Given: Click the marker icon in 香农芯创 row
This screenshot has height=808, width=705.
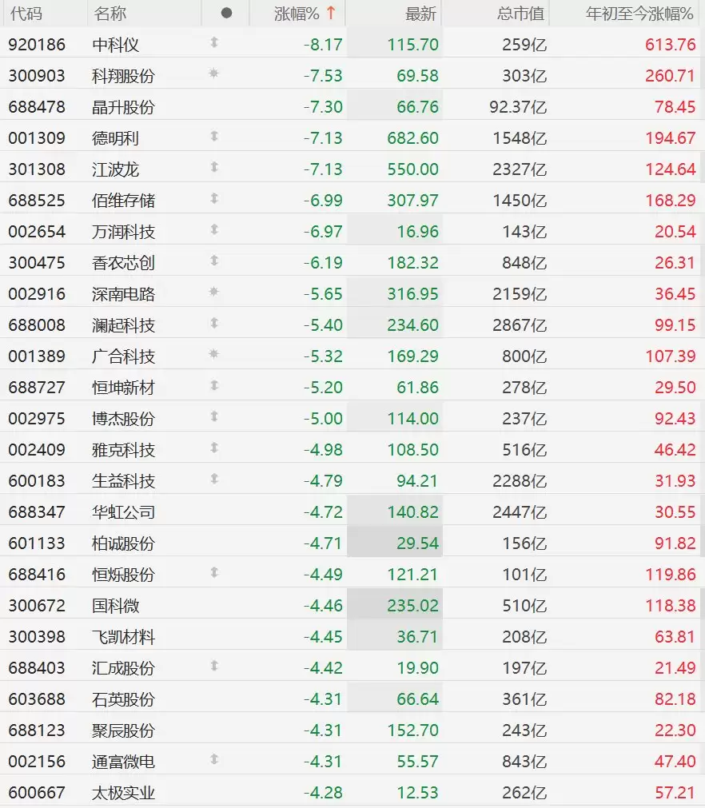Looking at the screenshot, I should tap(214, 261).
